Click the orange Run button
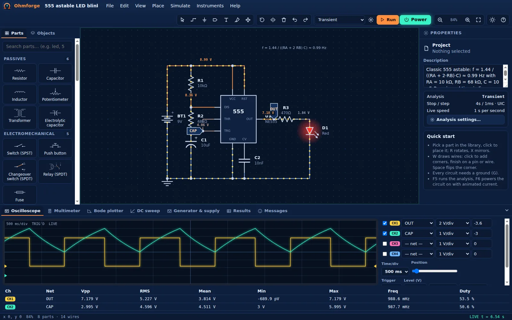The image size is (512, 320). (388, 20)
